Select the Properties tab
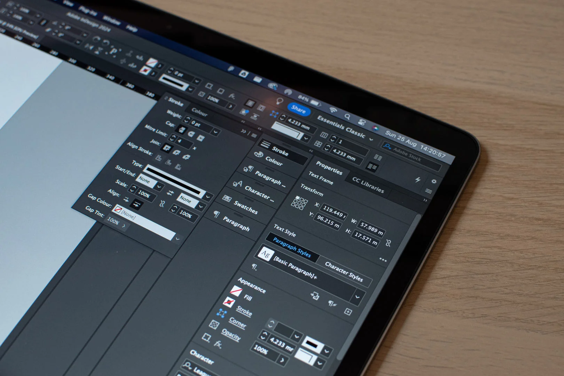This screenshot has width=564, height=376. click(329, 168)
